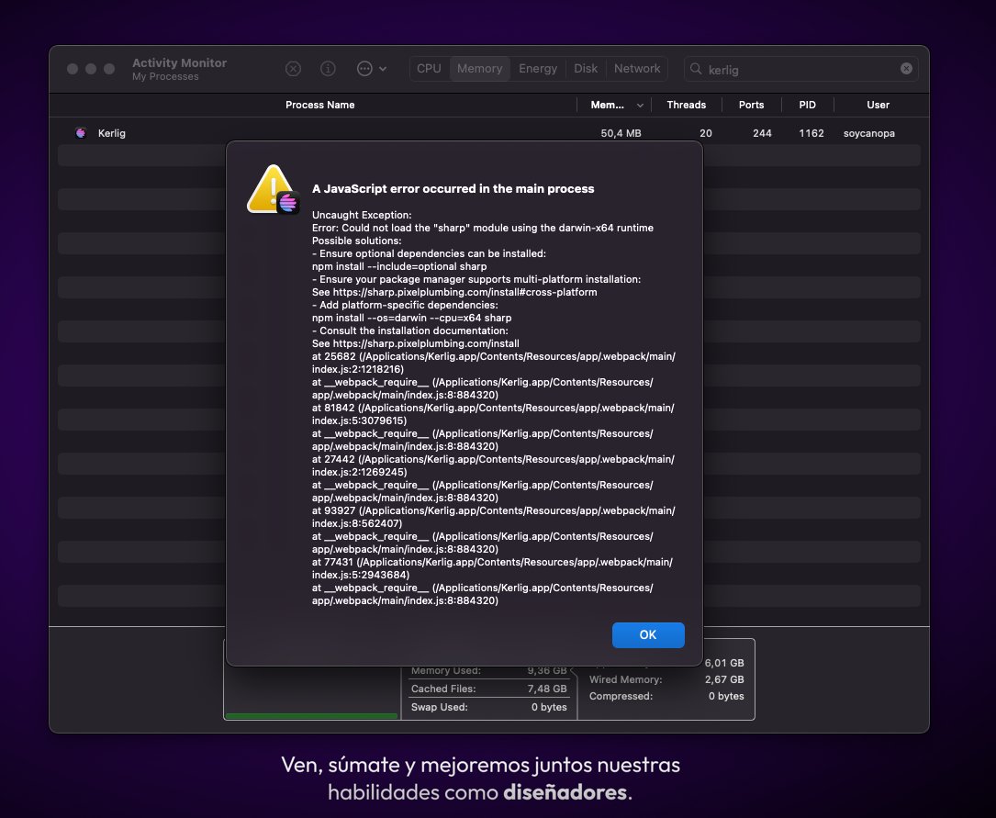The image size is (996, 818).
Task: Open the process info icon in the toolbar
Action: [328, 69]
